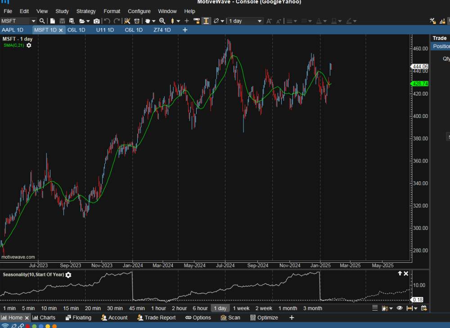
Task: Expand the open folder dropdown arrow
Action: (88, 21)
